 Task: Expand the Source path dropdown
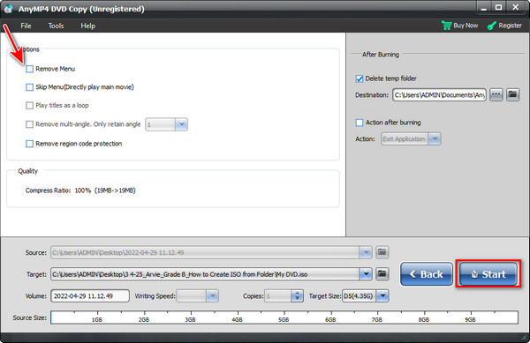(x=366, y=252)
